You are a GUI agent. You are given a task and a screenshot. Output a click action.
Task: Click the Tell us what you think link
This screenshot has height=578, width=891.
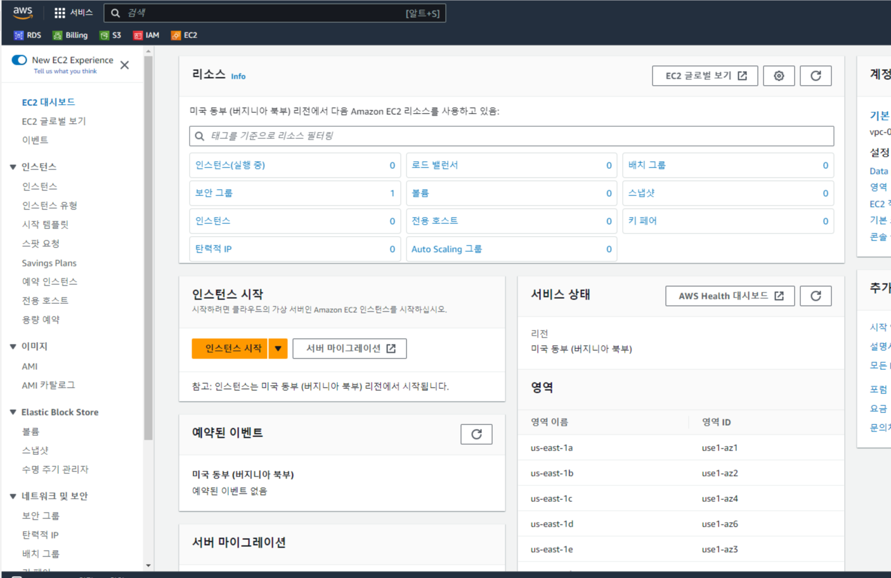[65, 71]
